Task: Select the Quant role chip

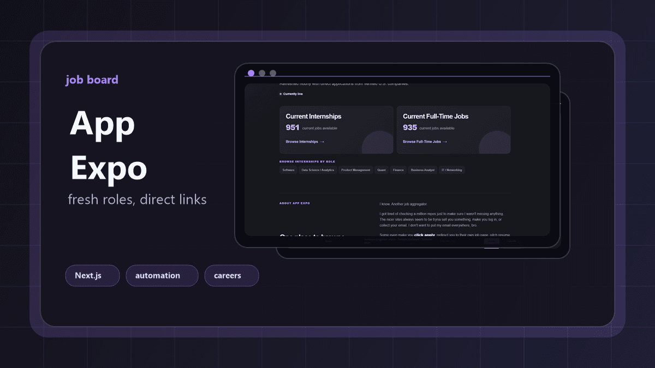Action: click(x=382, y=170)
